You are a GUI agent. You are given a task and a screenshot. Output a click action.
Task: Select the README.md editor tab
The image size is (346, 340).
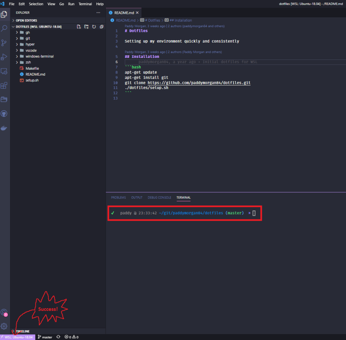coord(123,13)
